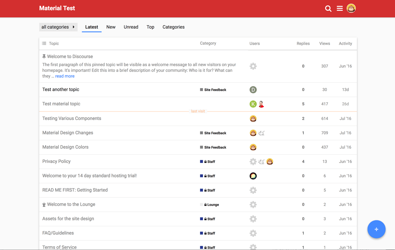Sort topics by the Activity column
Image resolution: width=395 pixels, height=250 pixels.
(345, 44)
